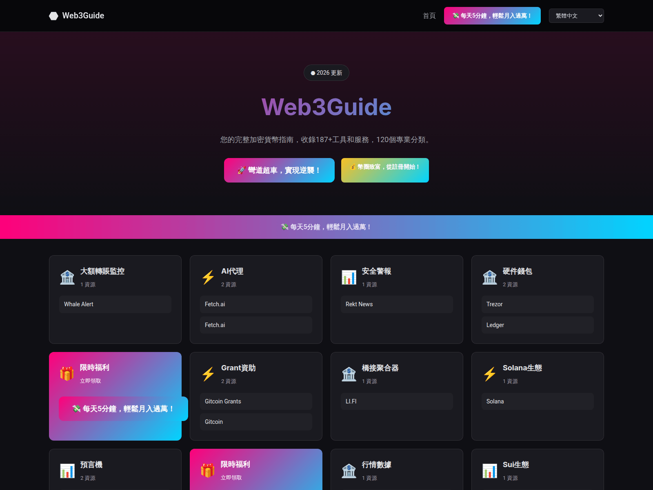The image size is (653, 490).
Task: Click the 大額轉賬監控 category title
Action: pyautogui.click(x=102, y=271)
